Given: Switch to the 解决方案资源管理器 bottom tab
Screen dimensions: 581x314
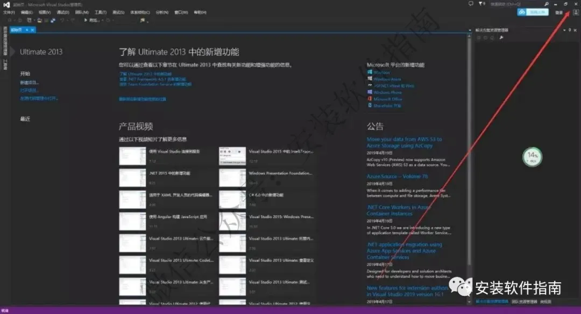Looking at the screenshot, I should [x=492, y=302].
